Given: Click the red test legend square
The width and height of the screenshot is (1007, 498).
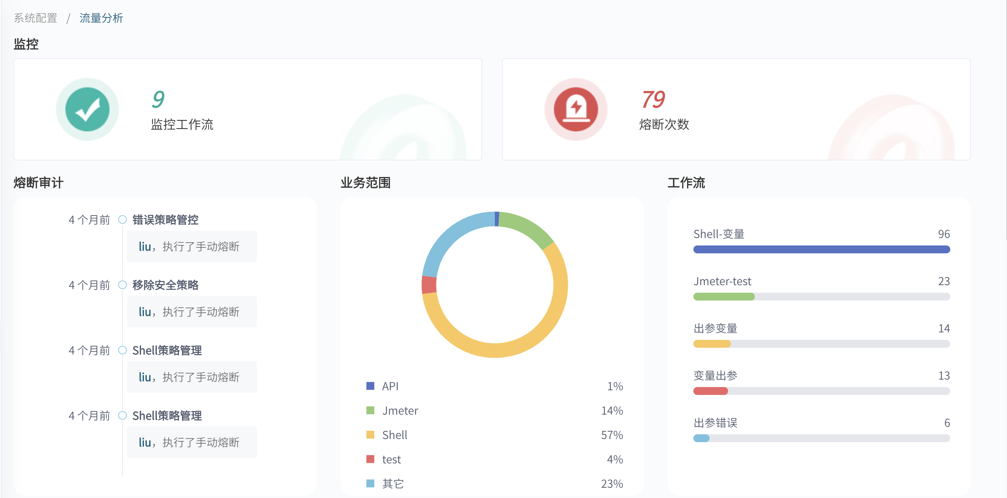Looking at the screenshot, I should (370, 459).
